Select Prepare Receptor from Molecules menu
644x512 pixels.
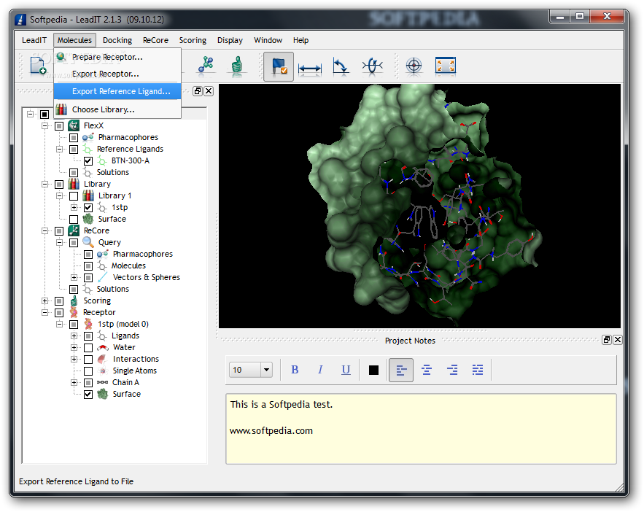[117, 57]
